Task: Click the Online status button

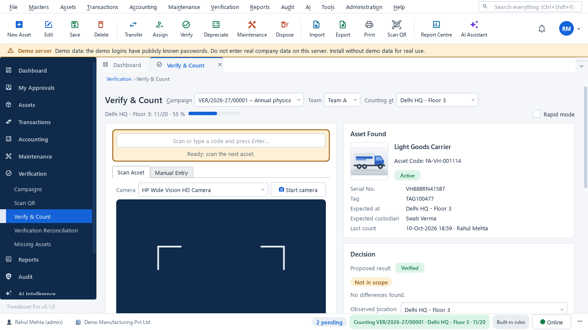Action: [551, 322]
